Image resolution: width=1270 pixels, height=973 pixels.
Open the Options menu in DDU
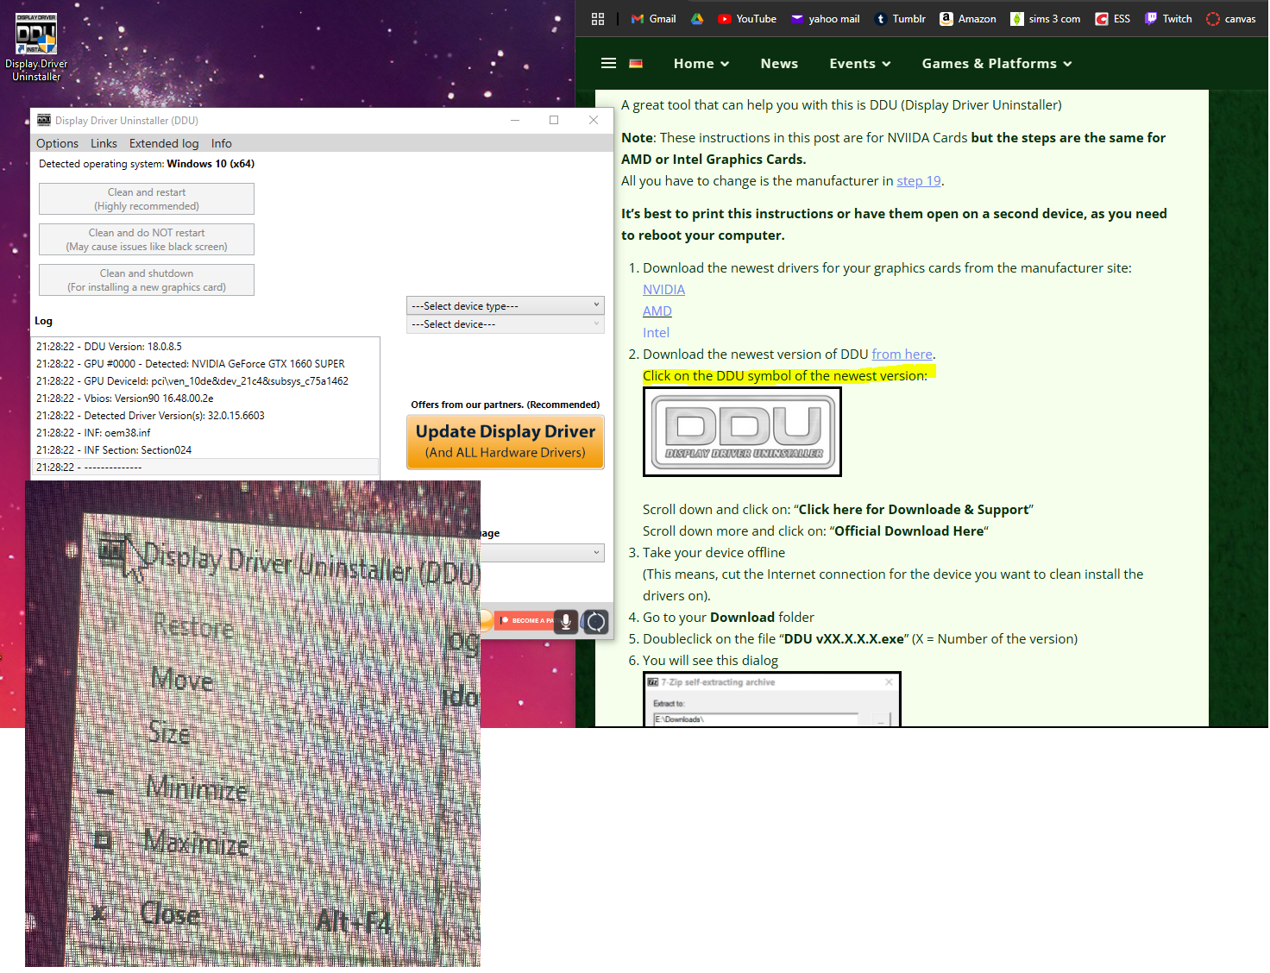(x=57, y=143)
